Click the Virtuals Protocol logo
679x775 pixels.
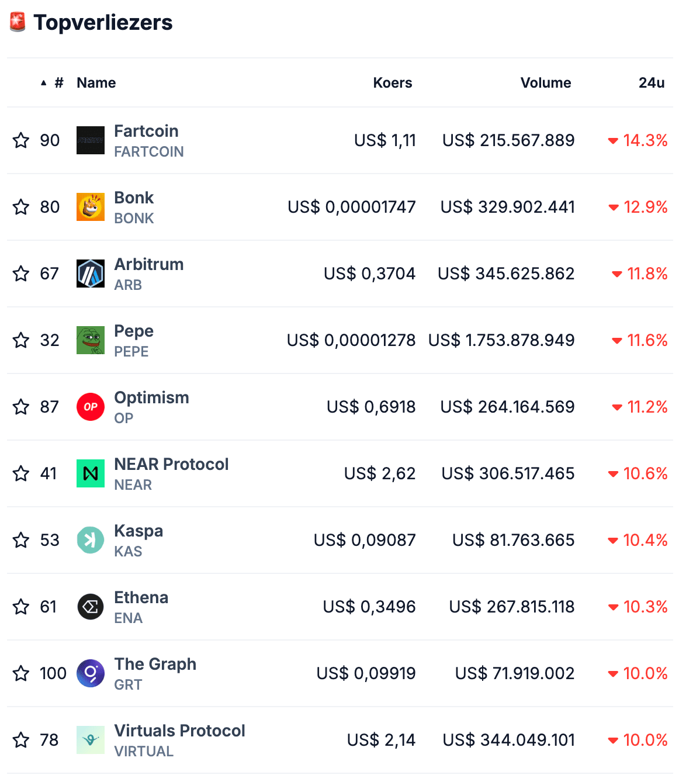pos(91,740)
